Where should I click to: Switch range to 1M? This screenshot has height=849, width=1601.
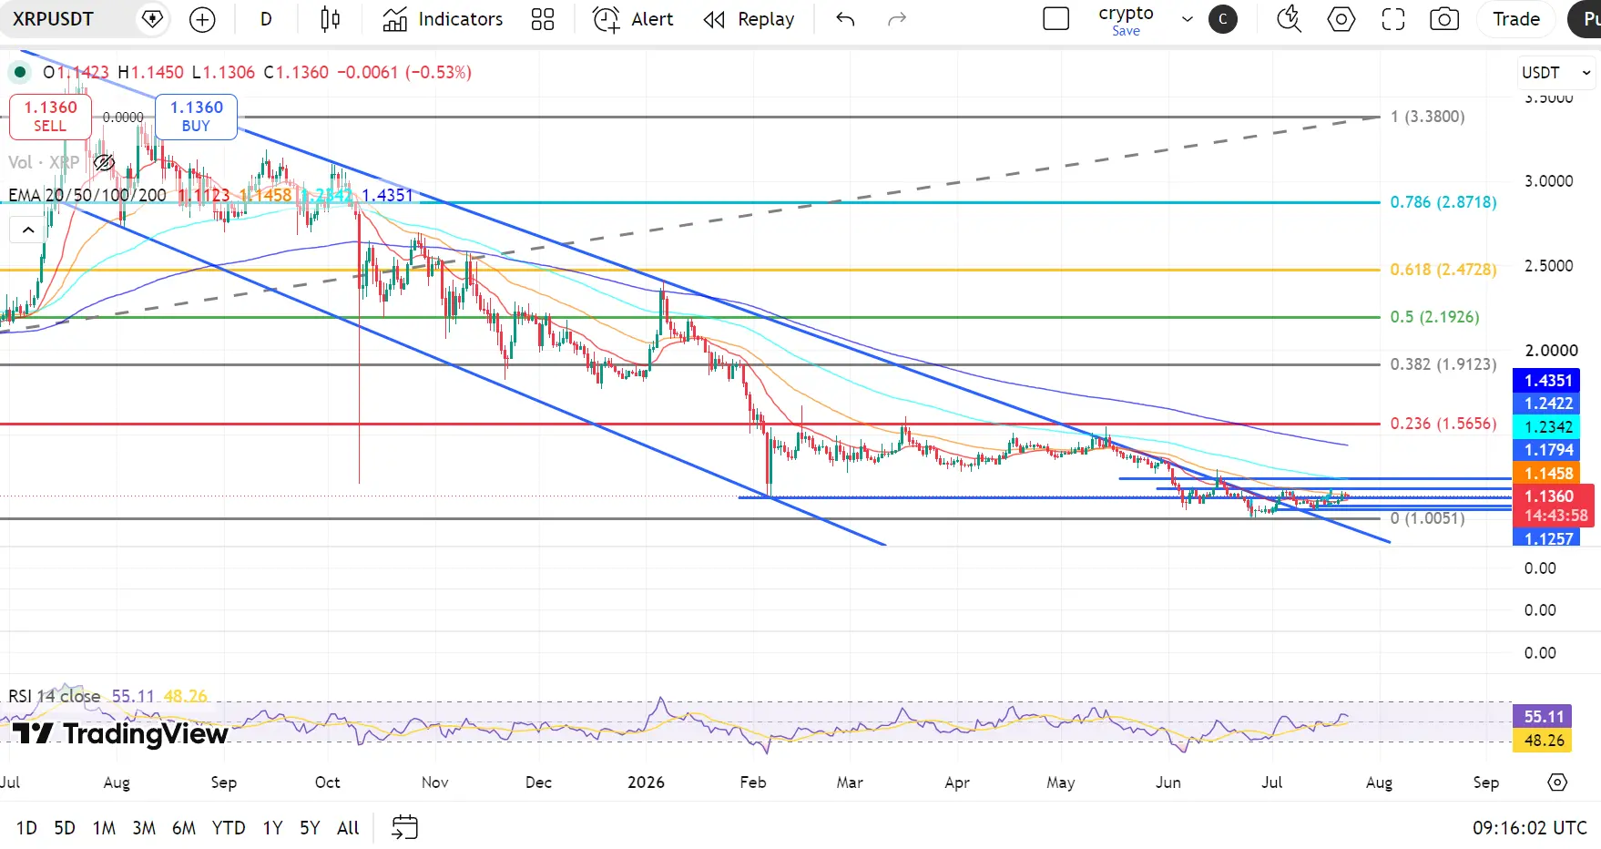coord(104,827)
